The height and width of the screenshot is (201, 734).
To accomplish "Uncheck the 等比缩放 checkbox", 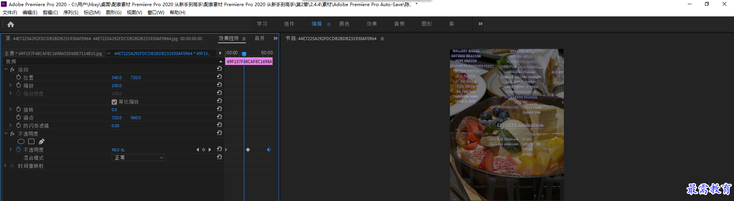I will pos(114,102).
